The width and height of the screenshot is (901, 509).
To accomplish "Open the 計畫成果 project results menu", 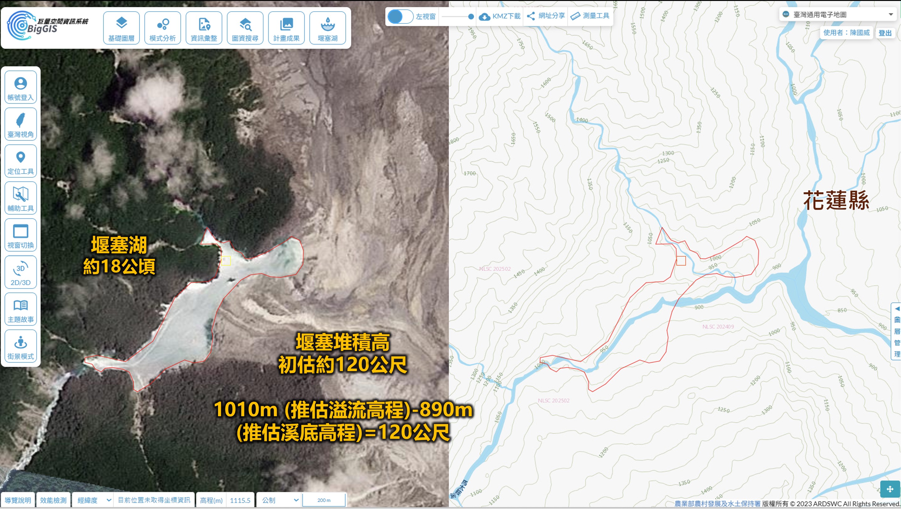I will pos(286,28).
